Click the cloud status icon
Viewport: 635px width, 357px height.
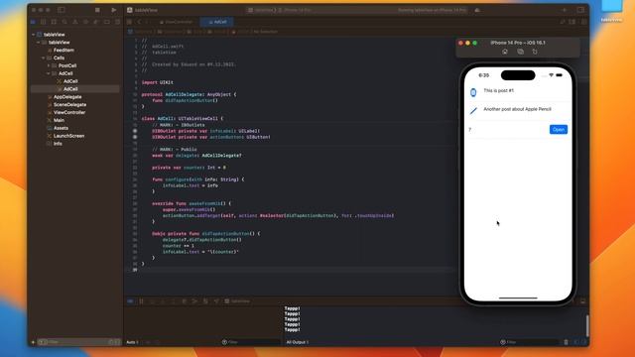(477, 10)
